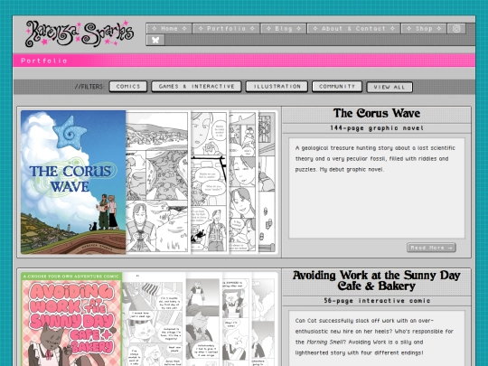Filter portfolio by Comics
This screenshot has height=366, width=488.
128,87
